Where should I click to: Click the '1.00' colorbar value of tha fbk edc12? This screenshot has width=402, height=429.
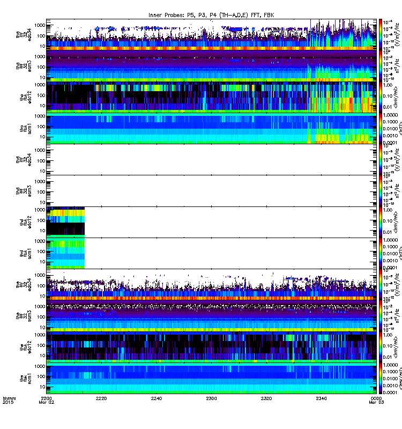(x=388, y=85)
